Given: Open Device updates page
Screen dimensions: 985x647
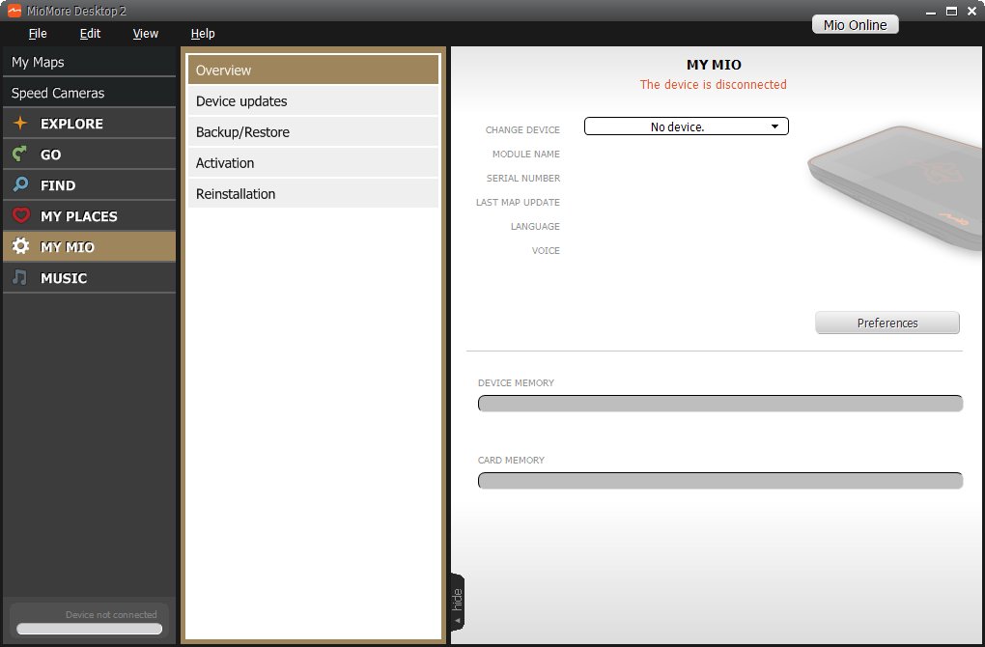Looking at the screenshot, I should (313, 100).
